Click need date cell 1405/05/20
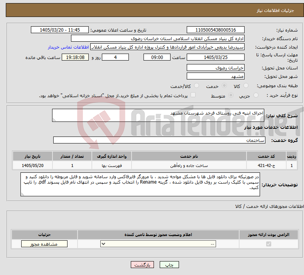304x275 pixels. click(x=32, y=165)
